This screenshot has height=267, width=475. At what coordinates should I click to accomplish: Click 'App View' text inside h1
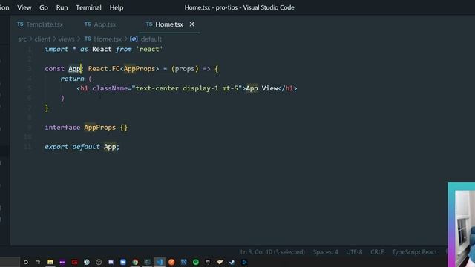(262, 88)
